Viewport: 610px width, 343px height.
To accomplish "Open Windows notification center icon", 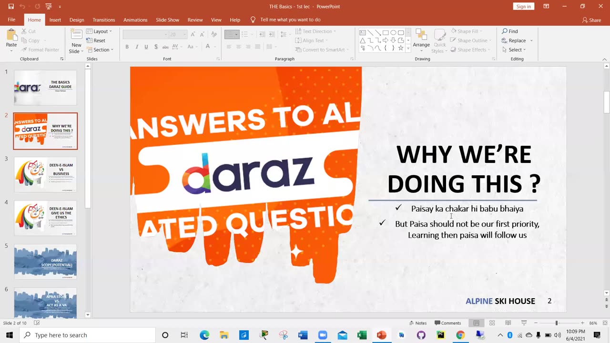I will tap(597, 335).
